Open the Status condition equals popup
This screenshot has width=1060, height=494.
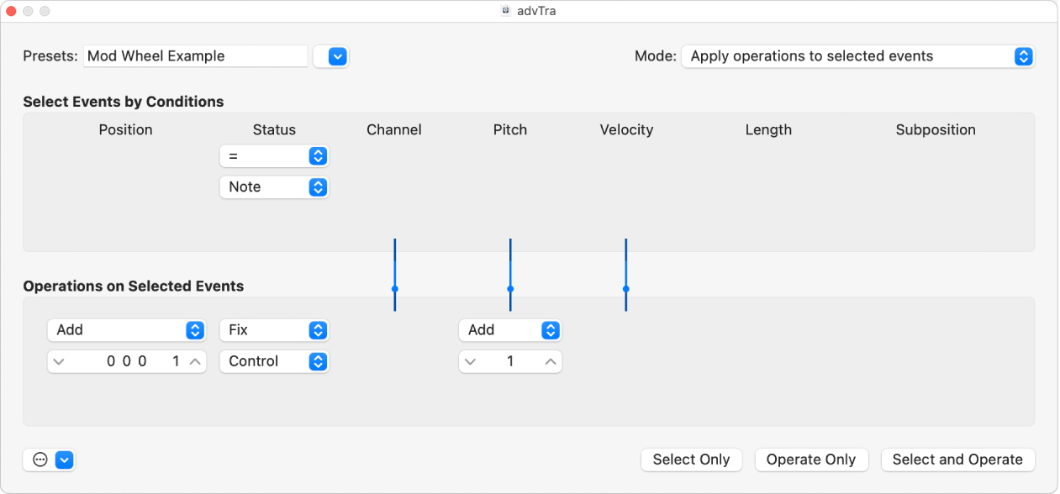274,156
